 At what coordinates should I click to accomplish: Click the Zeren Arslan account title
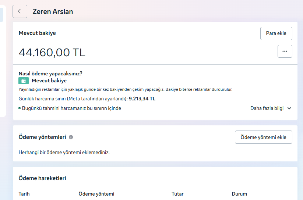pos(53,12)
